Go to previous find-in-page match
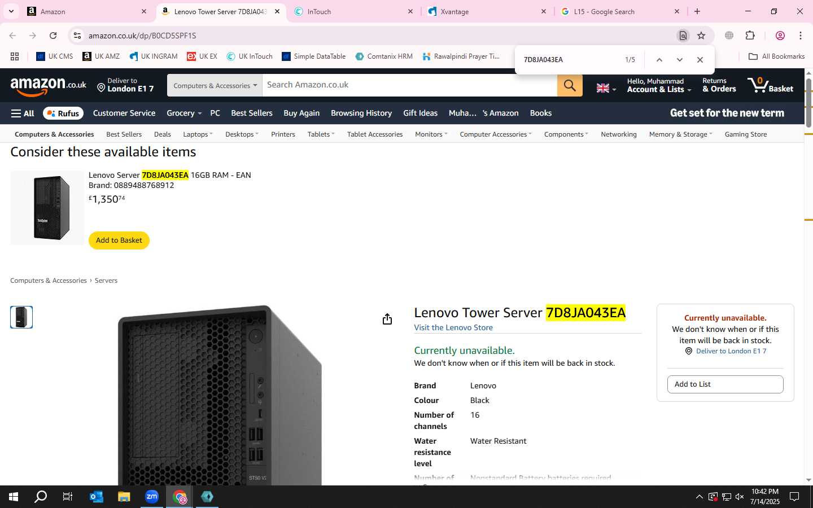813x508 pixels. click(x=659, y=60)
